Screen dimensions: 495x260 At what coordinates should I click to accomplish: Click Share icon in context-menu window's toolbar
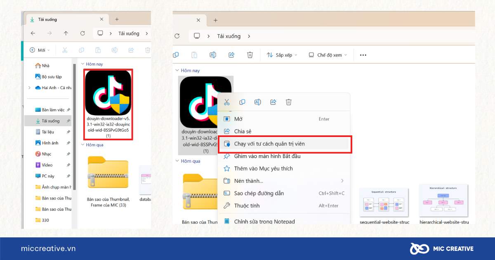pyautogui.click(x=231, y=55)
